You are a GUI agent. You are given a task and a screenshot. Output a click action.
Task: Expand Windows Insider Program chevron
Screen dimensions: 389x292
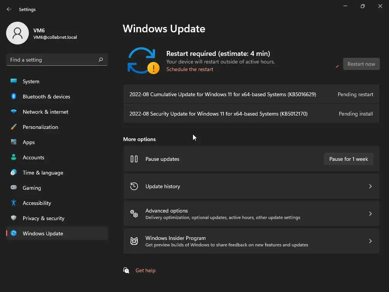(370, 241)
